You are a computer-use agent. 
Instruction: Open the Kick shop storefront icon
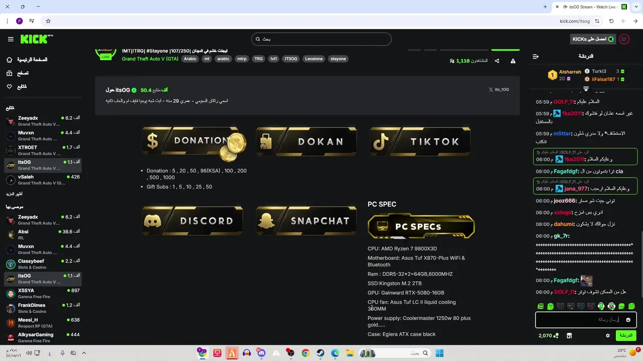tap(569, 335)
